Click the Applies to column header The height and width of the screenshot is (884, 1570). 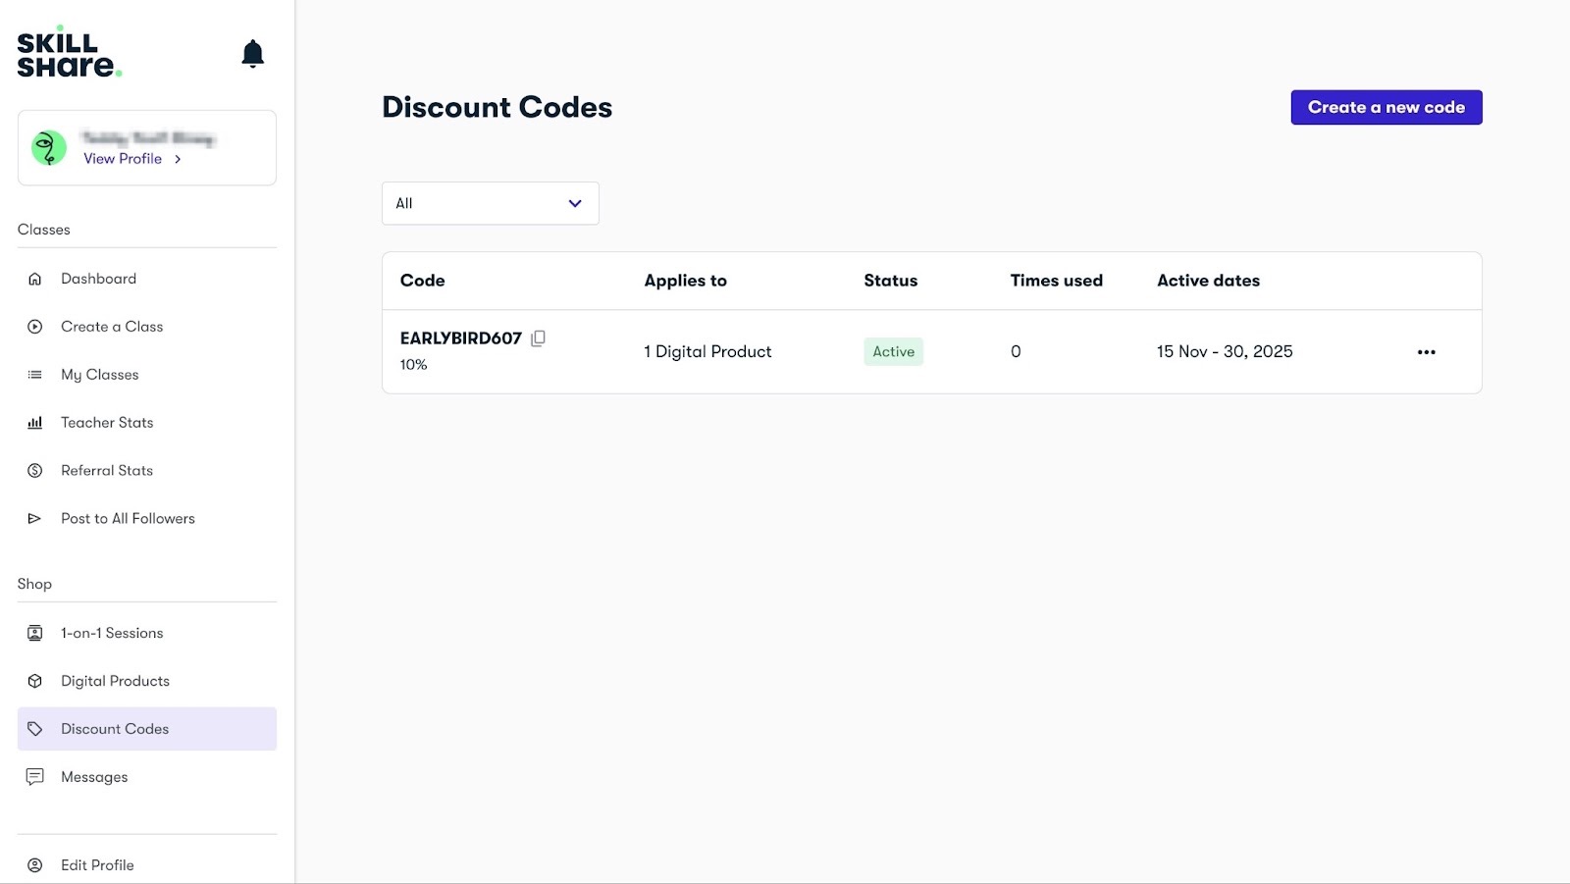(686, 281)
